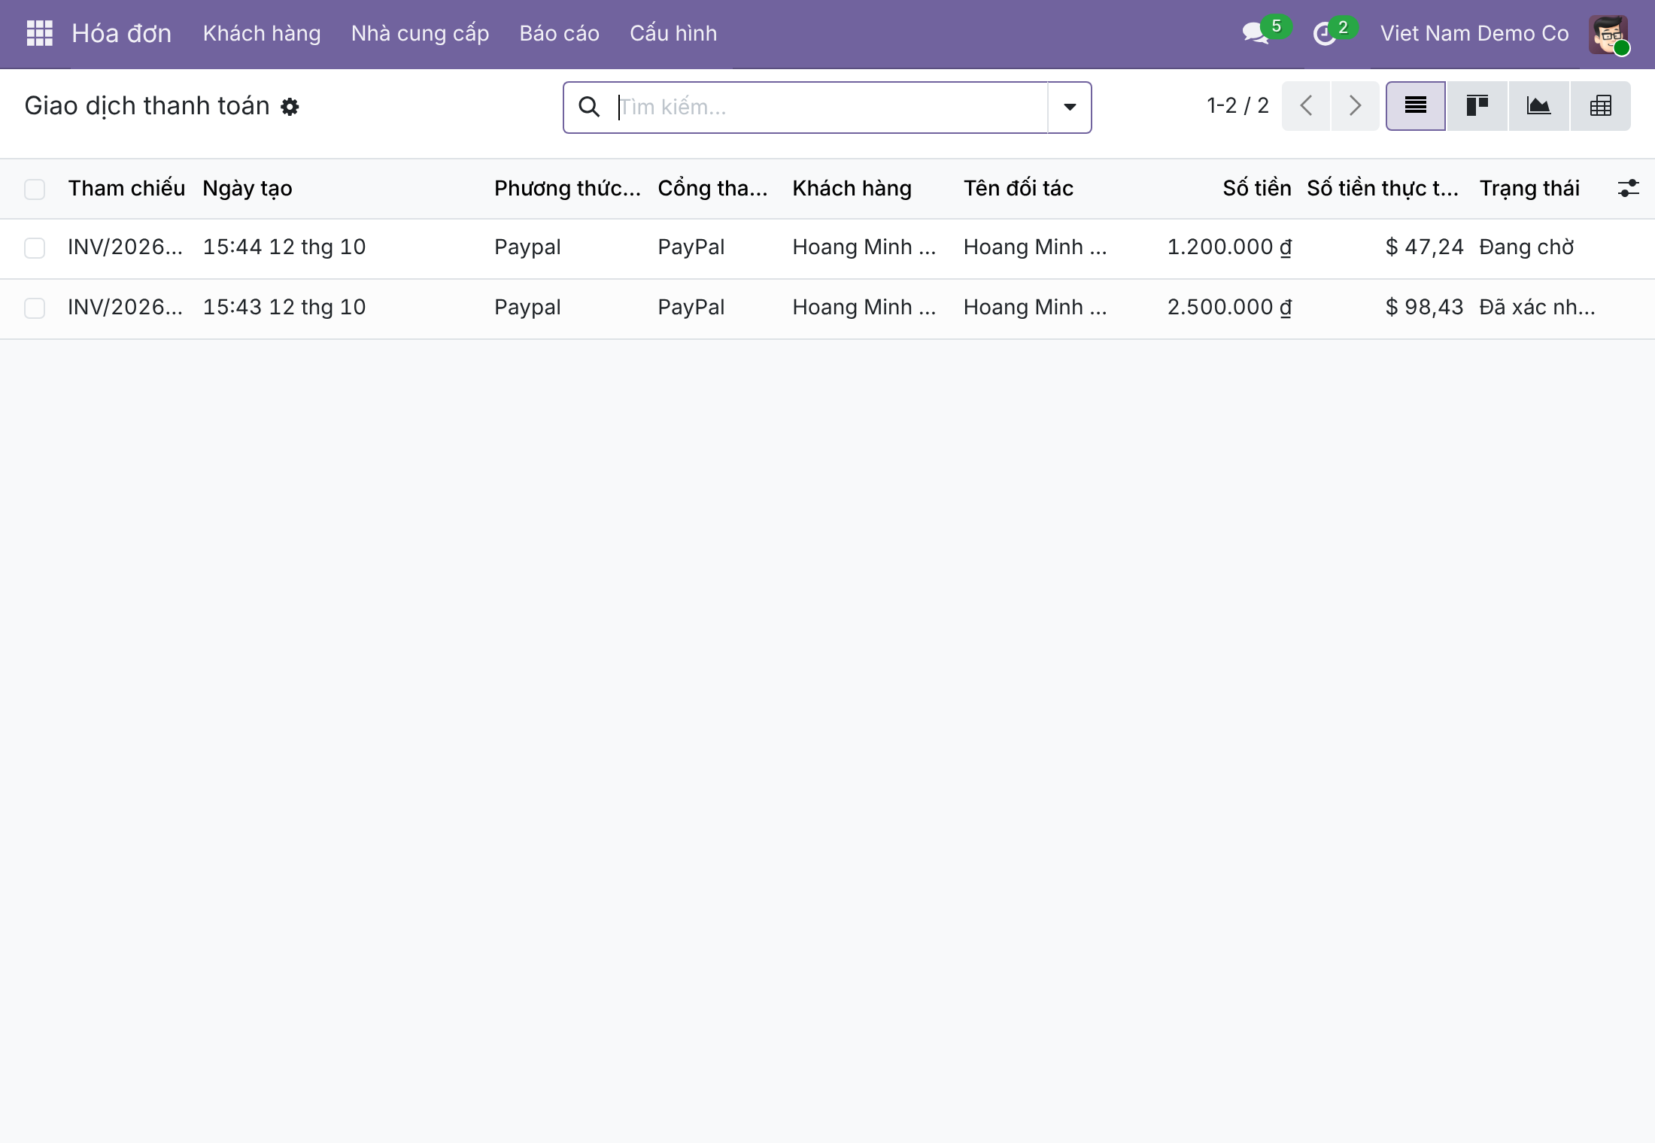This screenshot has height=1143, width=1655.
Task: Click the user avatar
Action: [1608, 34]
